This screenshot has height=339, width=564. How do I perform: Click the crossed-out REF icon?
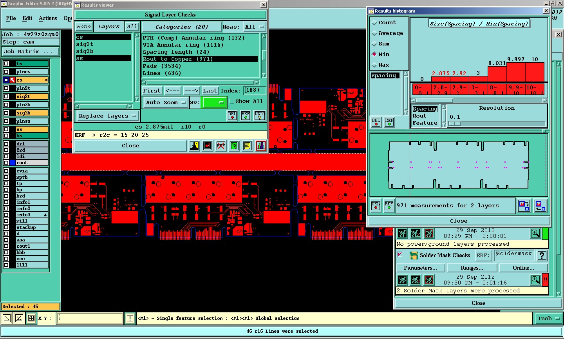pyautogui.click(x=221, y=146)
